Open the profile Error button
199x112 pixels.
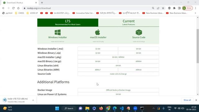point(187,8)
